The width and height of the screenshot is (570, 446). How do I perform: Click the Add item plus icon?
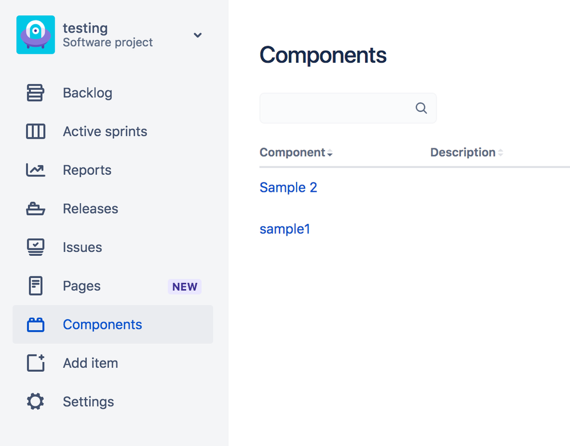[x=35, y=363]
